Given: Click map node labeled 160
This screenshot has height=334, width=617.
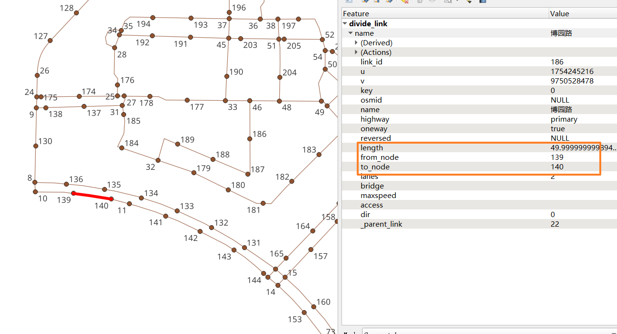Looking at the screenshot, I should click(314, 308).
